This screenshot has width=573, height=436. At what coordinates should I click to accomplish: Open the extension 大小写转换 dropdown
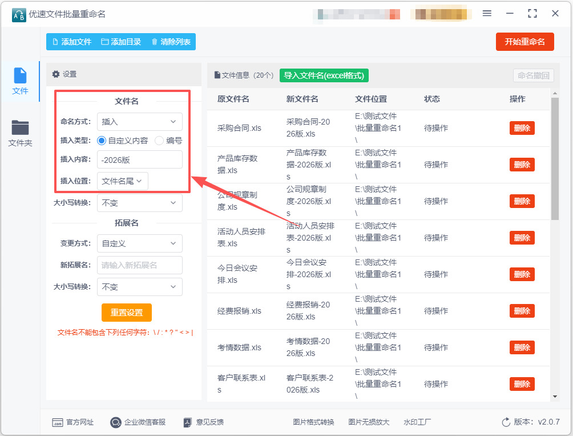pyautogui.click(x=140, y=287)
